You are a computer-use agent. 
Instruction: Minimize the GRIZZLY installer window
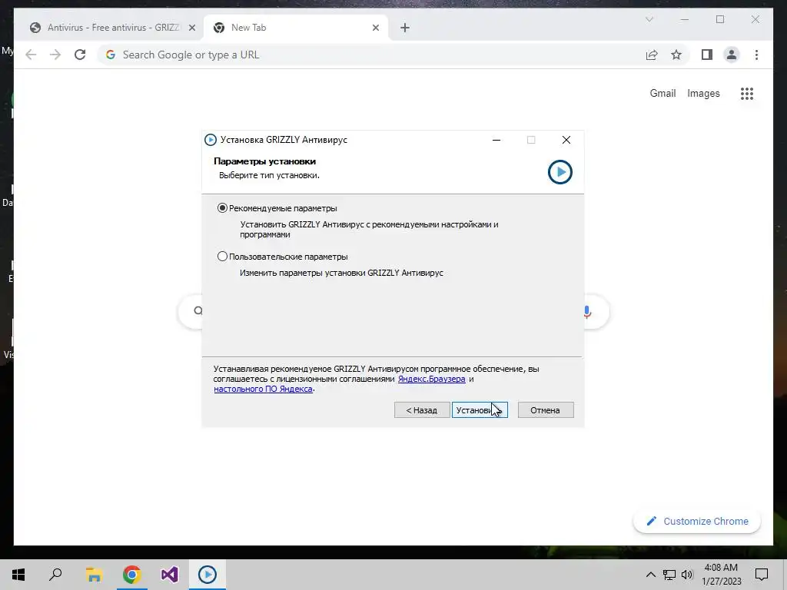click(x=496, y=140)
